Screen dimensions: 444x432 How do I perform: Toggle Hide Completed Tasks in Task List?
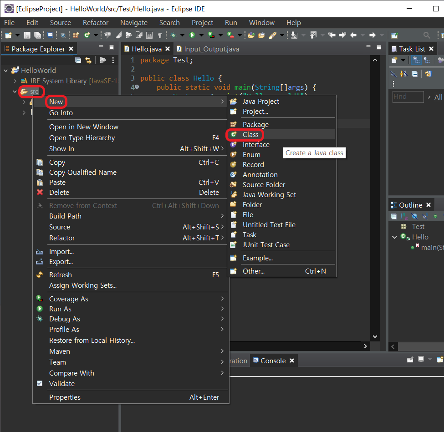393,74
